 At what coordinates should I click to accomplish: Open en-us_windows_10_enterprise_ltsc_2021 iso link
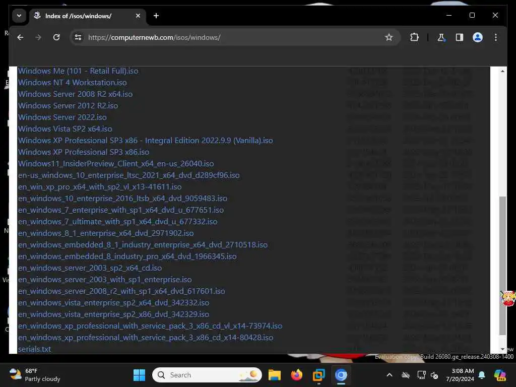pos(128,175)
